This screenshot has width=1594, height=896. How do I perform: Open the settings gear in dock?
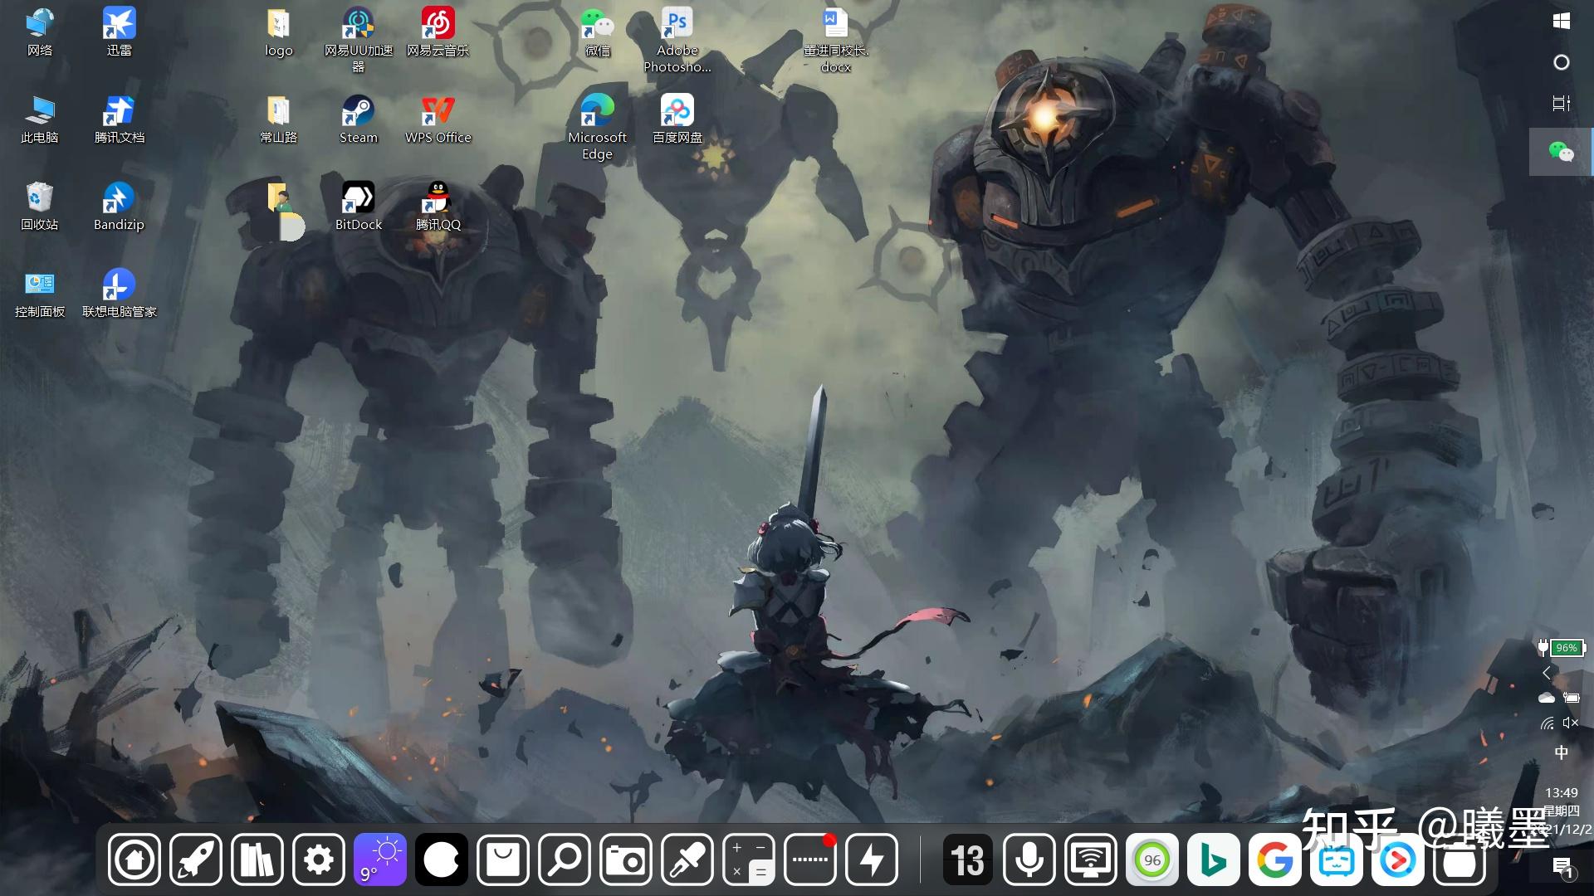click(x=319, y=859)
